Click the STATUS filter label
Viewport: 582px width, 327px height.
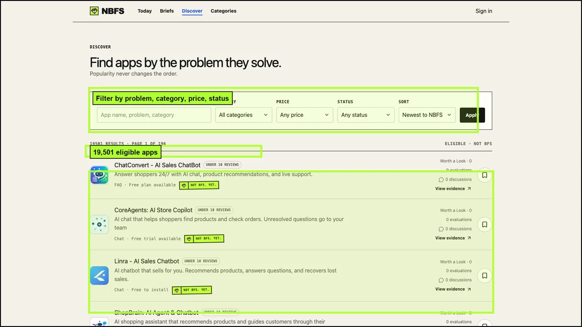pos(345,102)
